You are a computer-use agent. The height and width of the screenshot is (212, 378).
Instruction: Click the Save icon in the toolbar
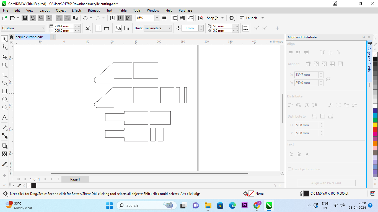(x=25, y=18)
